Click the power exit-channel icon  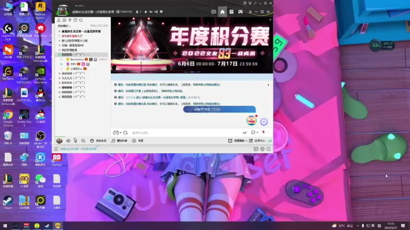(268, 12)
